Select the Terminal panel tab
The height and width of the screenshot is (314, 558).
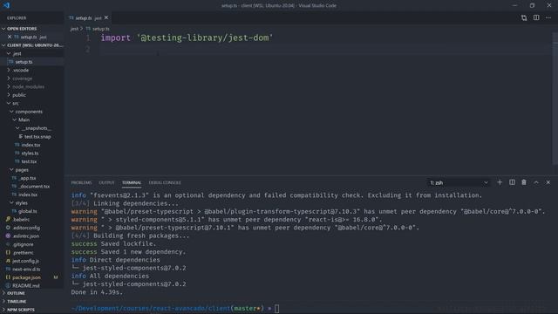(132, 182)
